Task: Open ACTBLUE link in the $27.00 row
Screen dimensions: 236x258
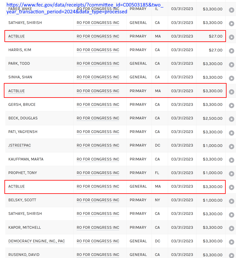Action: pos(17,36)
